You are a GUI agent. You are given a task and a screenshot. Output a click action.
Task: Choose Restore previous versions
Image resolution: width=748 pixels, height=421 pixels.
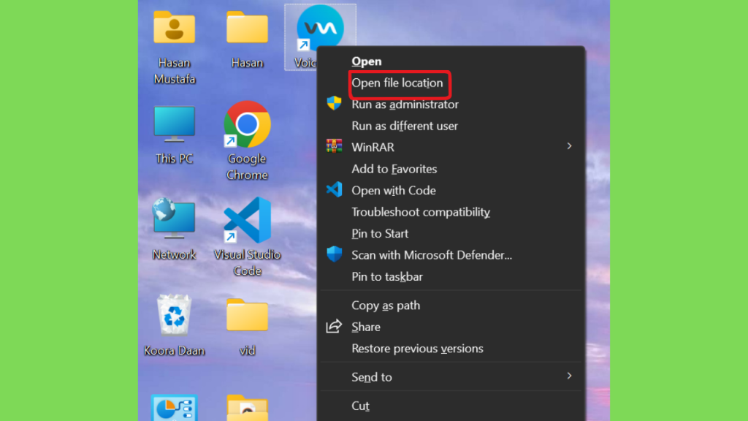pos(417,349)
